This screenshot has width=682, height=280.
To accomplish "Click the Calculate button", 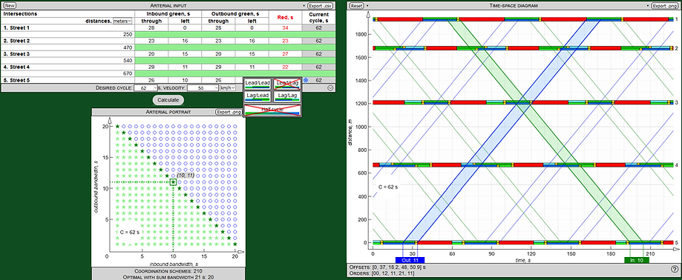I will (168, 100).
